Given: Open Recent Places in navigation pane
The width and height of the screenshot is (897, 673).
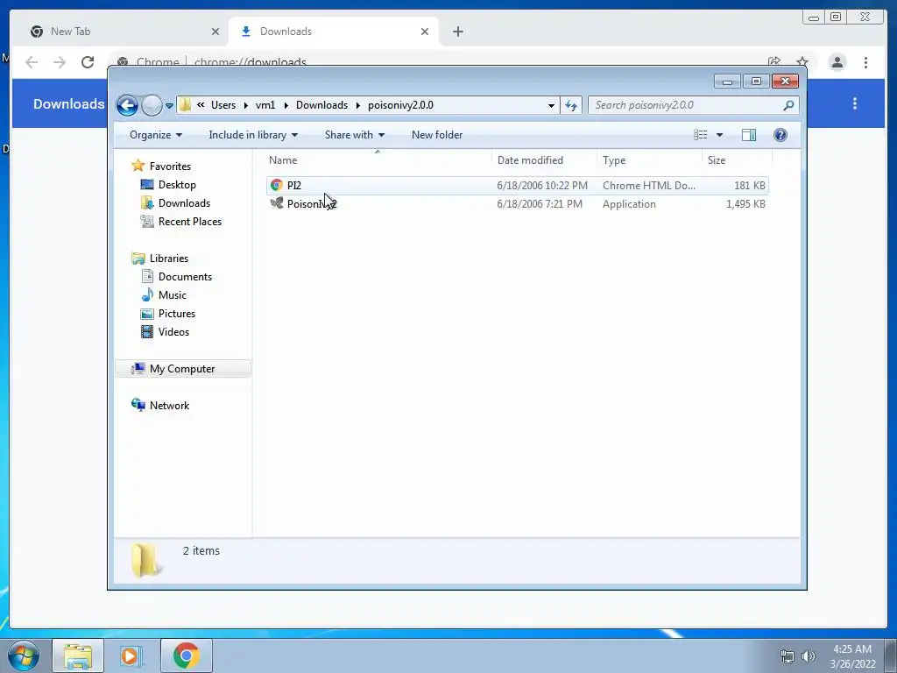Looking at the screenshot, I should point(190,222).
